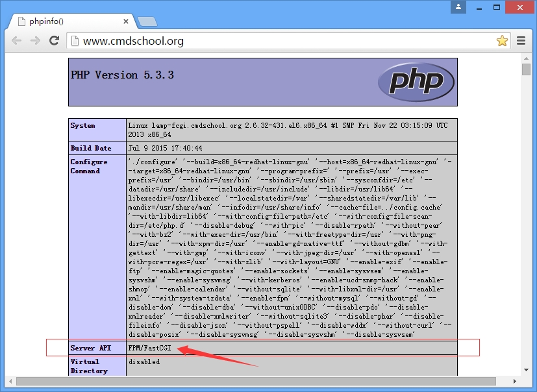Click the 'Build Date' row label
This screenshot has width=537, height=392.
(x=91, y=148)
